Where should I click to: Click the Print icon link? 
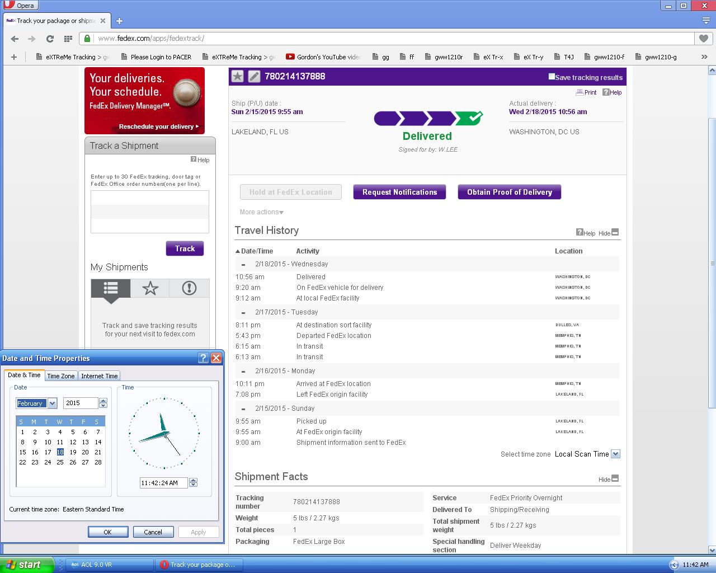coord(586,92)
